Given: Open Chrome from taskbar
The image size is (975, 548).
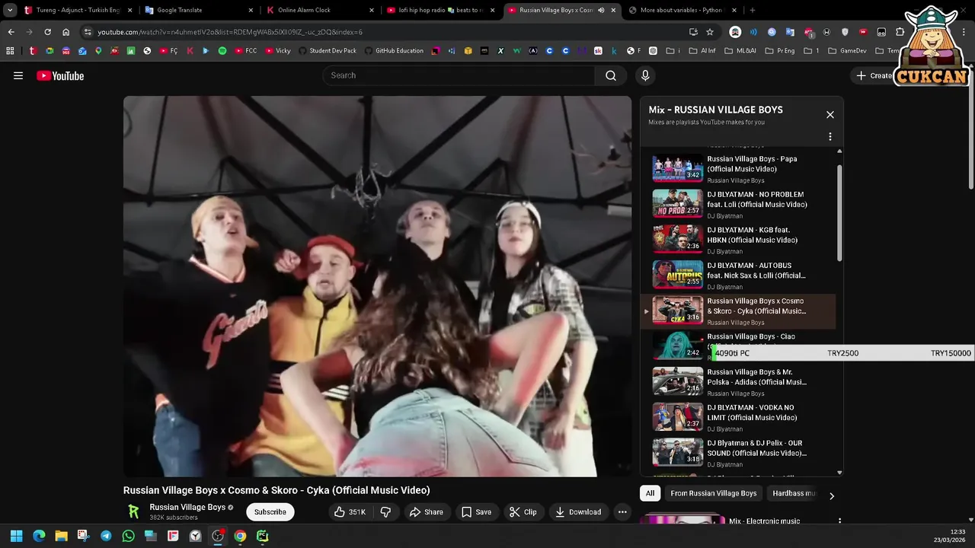Looking at the screenshot, I should pyautogui.click(x=240, y=536).
